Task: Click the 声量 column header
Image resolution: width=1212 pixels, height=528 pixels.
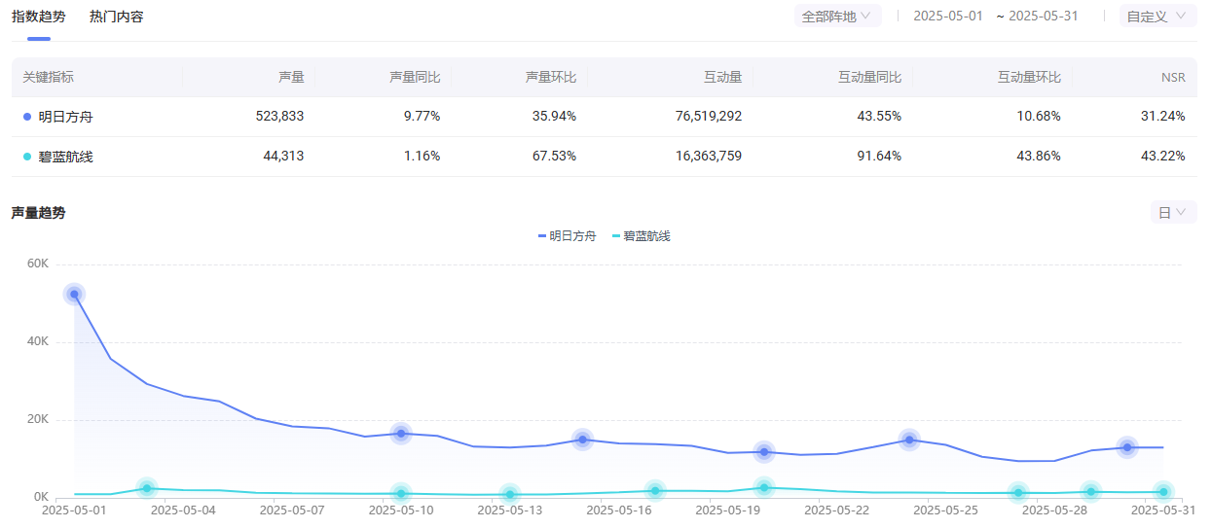Action: pos(291,78)
